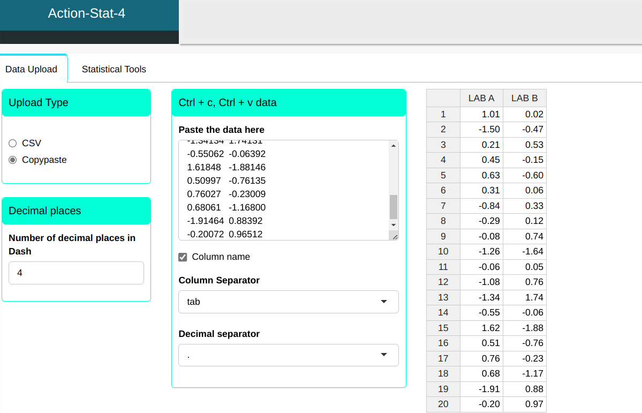The image size is (642, 413).
Task: Open the Column Separator dropdown
Action: (x=288, y=302)
